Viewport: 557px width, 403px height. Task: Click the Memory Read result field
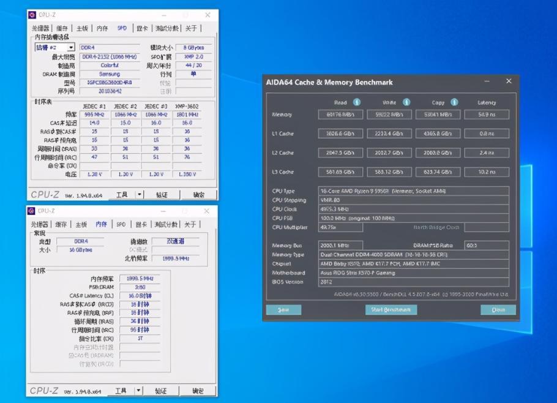click(x=340, y=115)
